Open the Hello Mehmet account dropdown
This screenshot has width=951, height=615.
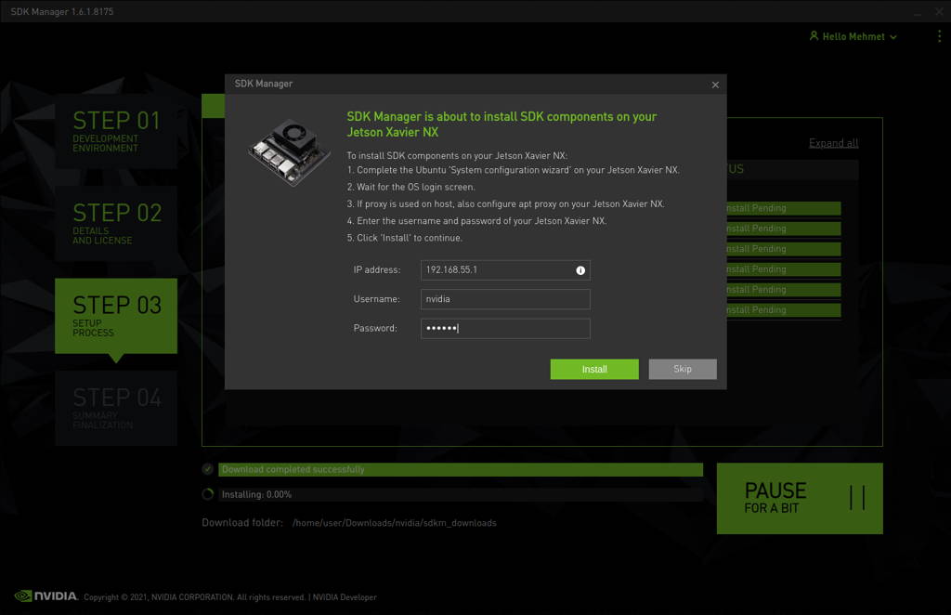click(853, 36)
